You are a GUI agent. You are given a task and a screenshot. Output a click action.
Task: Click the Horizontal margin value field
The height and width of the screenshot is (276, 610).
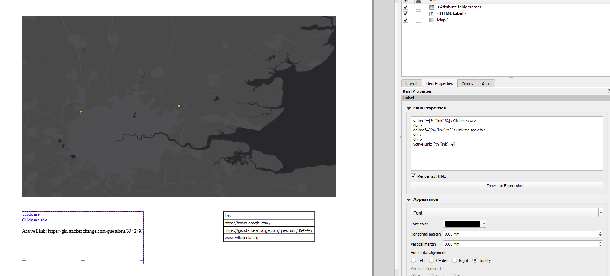click(x=520, y=234)
